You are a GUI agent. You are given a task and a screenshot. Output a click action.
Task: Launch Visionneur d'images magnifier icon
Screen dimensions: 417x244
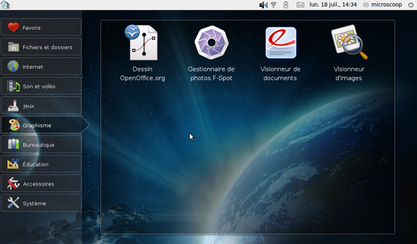pos(349,42)
